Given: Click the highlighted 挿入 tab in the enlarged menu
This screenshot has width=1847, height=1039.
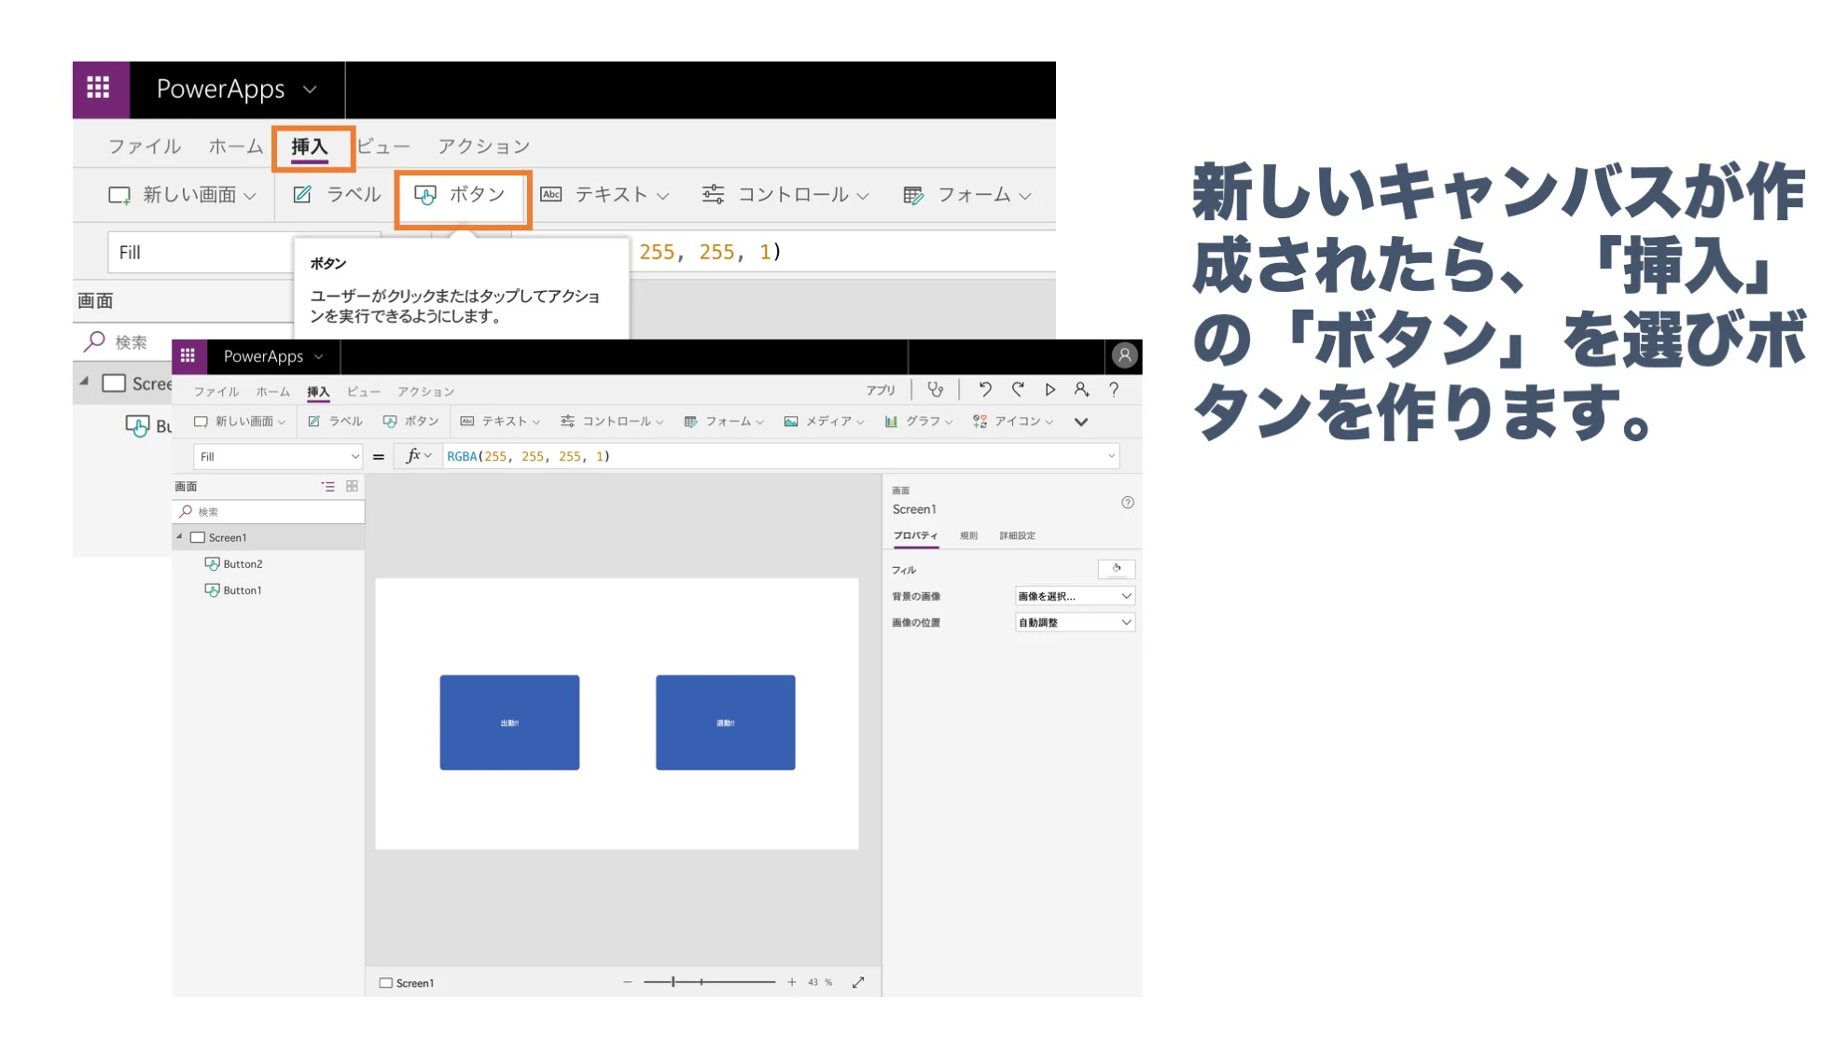Looking at the screenshot, I should pos(311,147).
